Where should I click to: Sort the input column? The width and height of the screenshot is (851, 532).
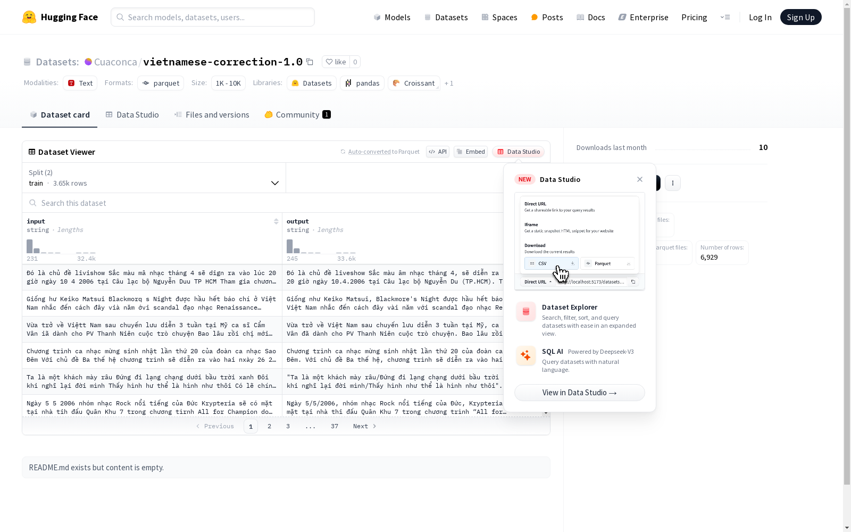[276, 221]
